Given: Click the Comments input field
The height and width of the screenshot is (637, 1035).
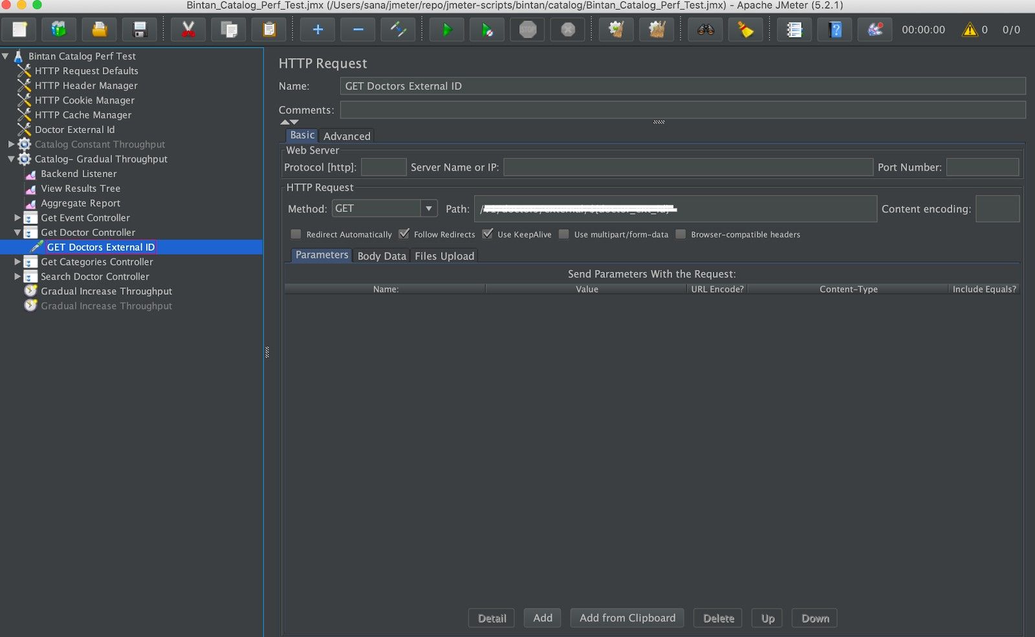Looking at the screenshot, I should tap(683, 110).
